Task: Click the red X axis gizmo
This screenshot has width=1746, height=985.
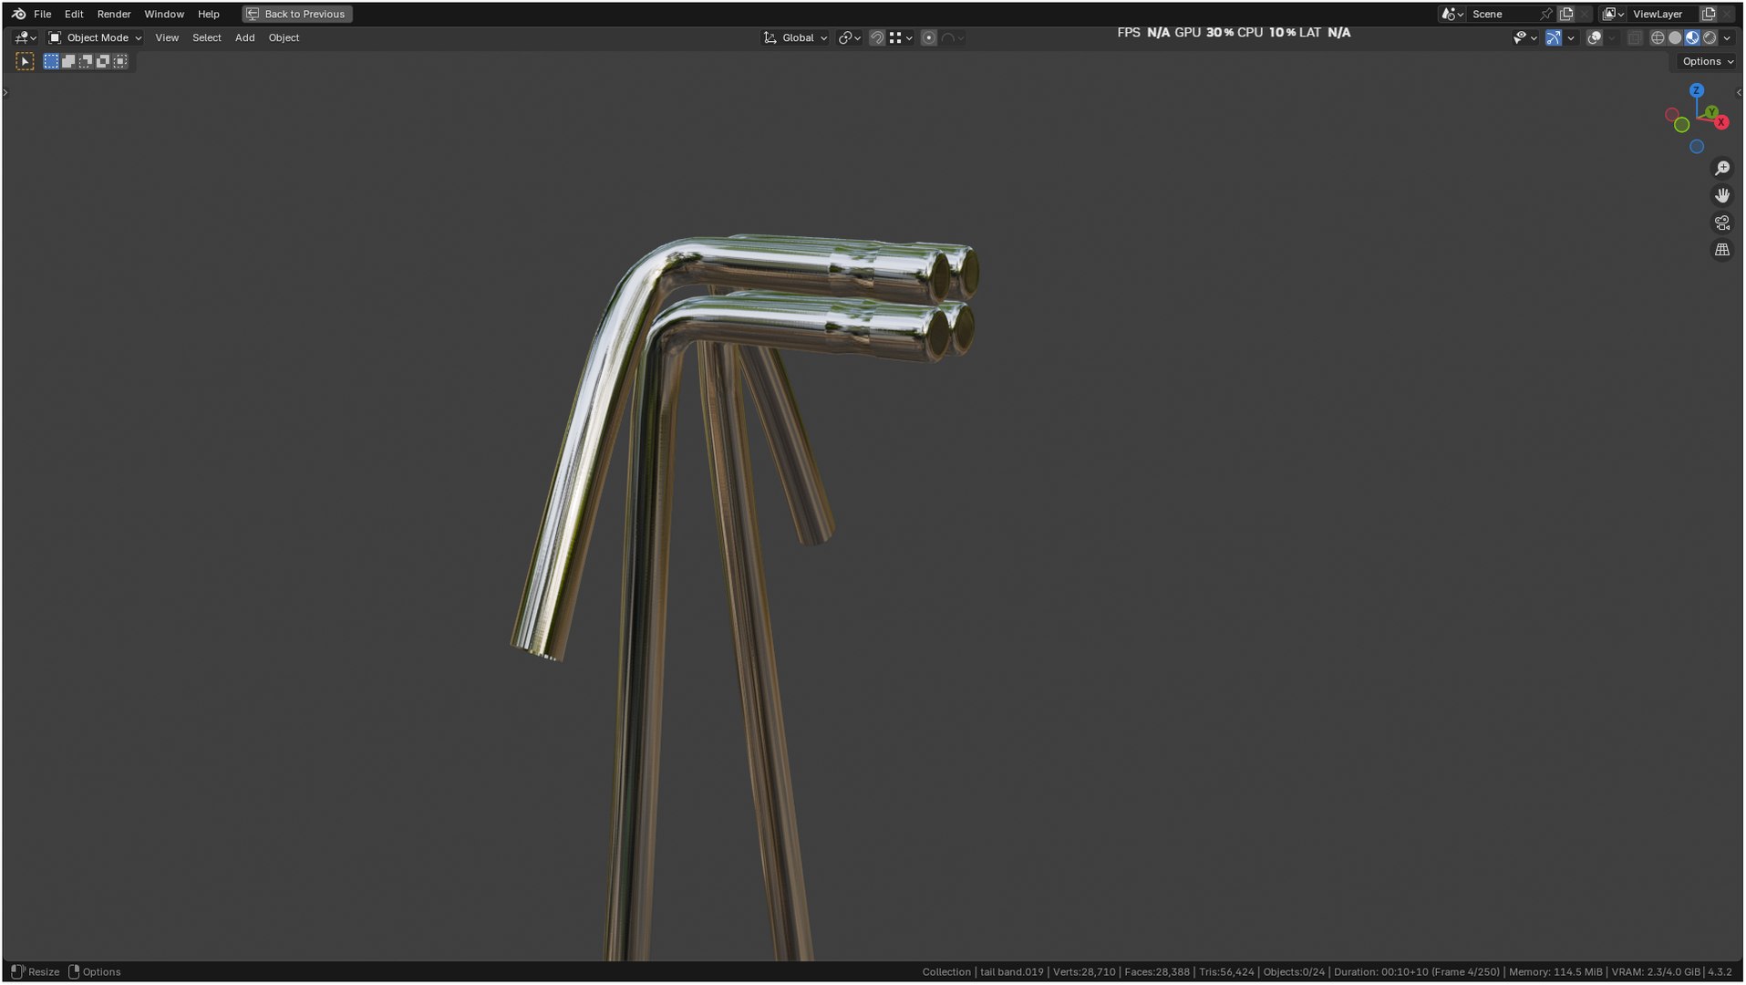Action: click(1721, 123)
